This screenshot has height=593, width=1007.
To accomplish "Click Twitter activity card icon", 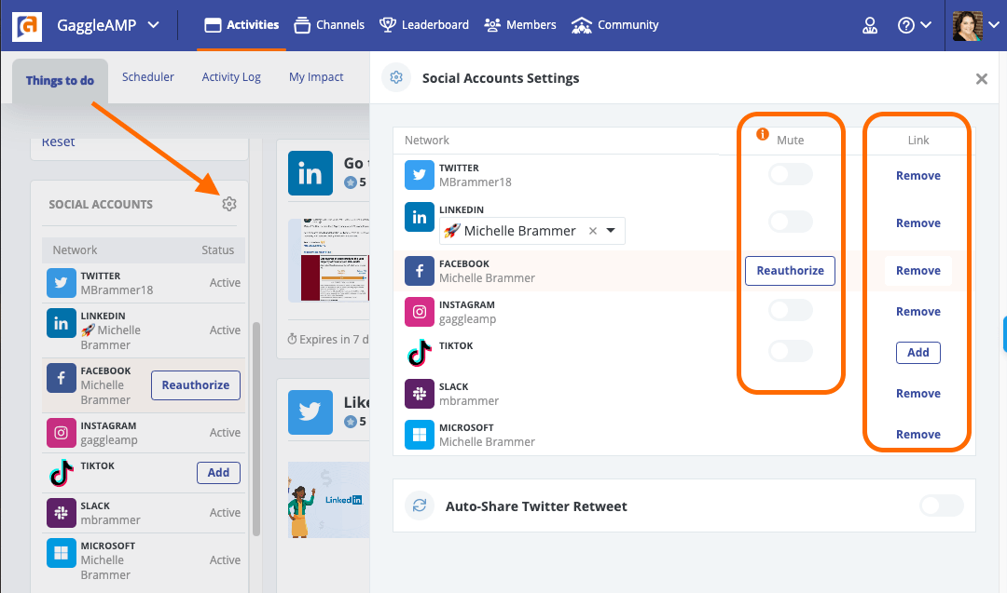I will tap(310, 412).
